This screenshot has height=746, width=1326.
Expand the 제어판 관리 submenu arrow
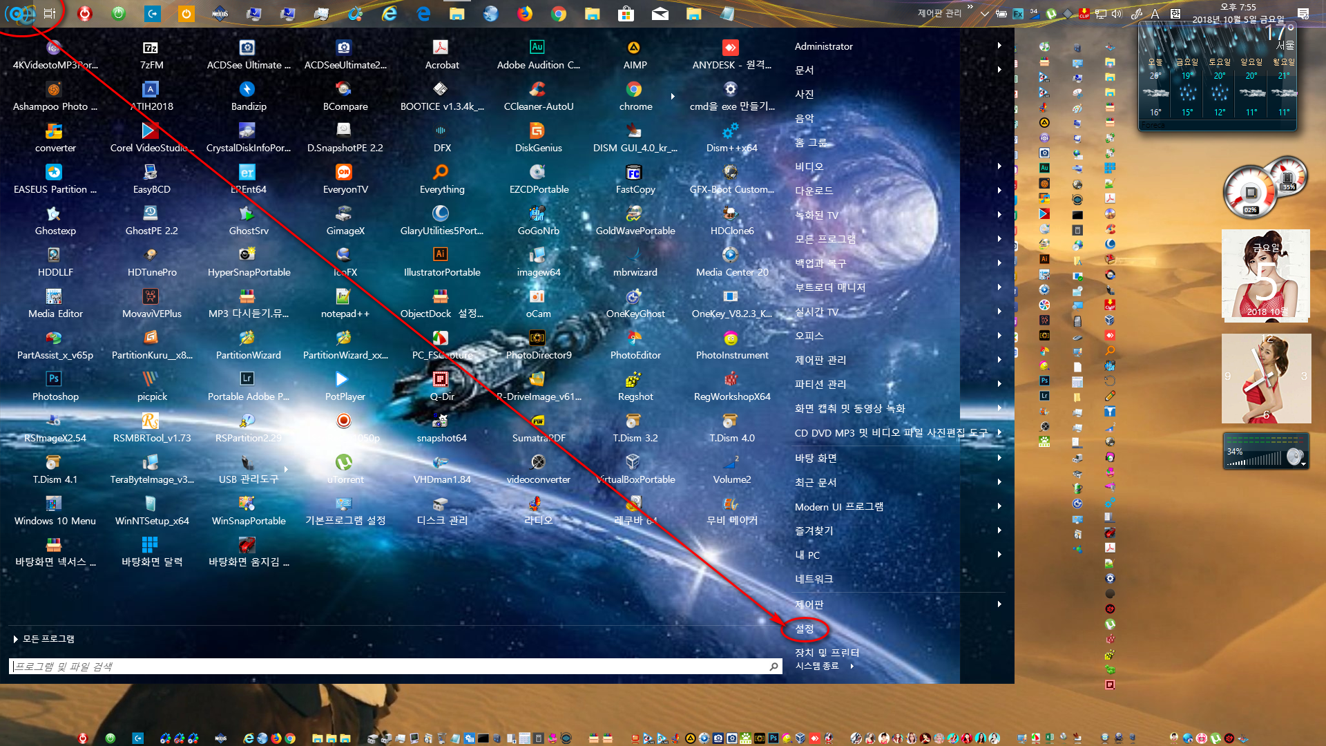coord(999,360)
